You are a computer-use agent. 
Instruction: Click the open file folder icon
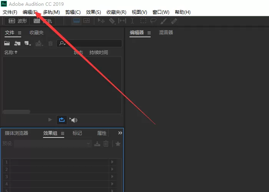(7, 43)
